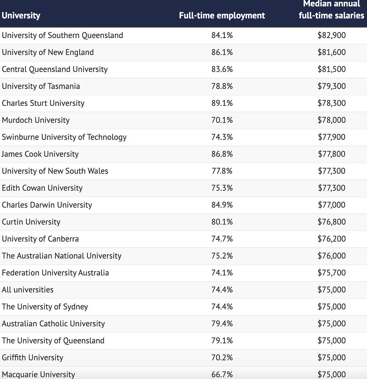Select Swinburne University of Technology row
The height and width of the screenshot is (379, 367).
tap(183, 137)
